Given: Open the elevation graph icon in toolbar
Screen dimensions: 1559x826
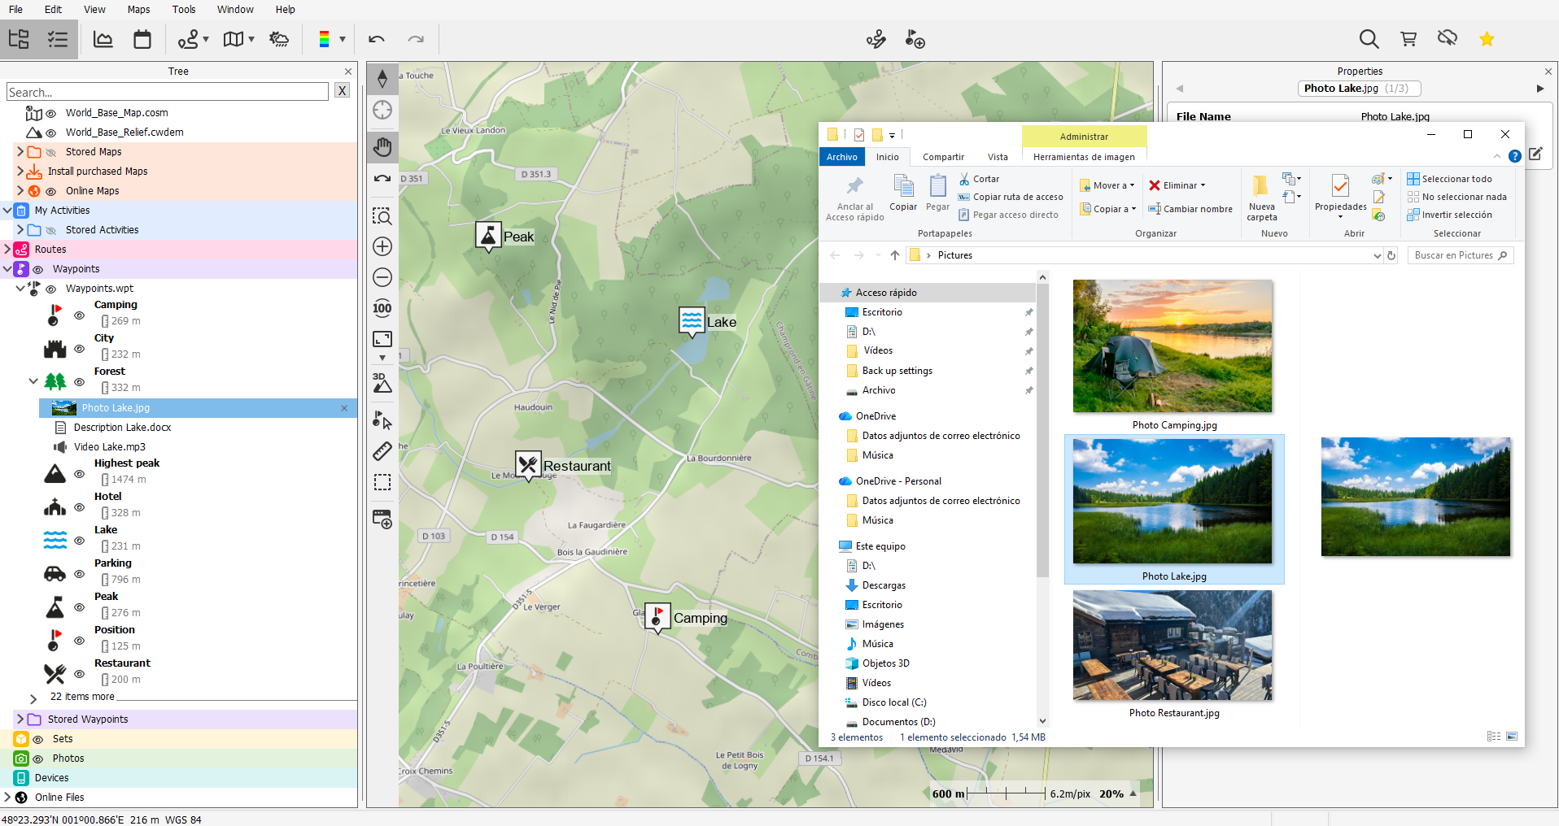Looking at the screenshot, I should pos(103,39).
